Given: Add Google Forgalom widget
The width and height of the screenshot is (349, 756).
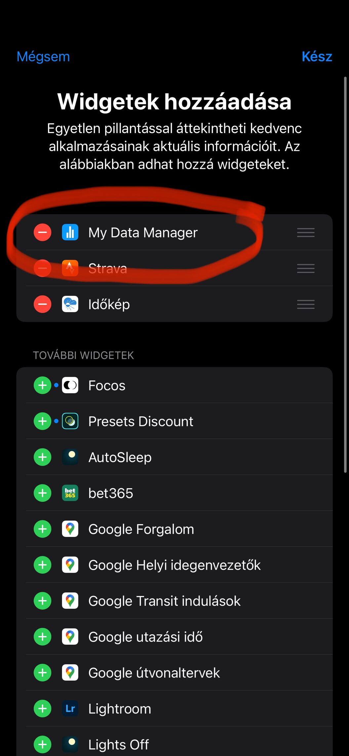Looking at the screenshot, I should (x=43, y=529).
